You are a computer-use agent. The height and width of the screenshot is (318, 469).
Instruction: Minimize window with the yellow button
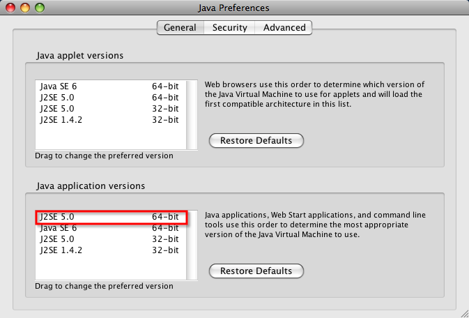[25, 8]
